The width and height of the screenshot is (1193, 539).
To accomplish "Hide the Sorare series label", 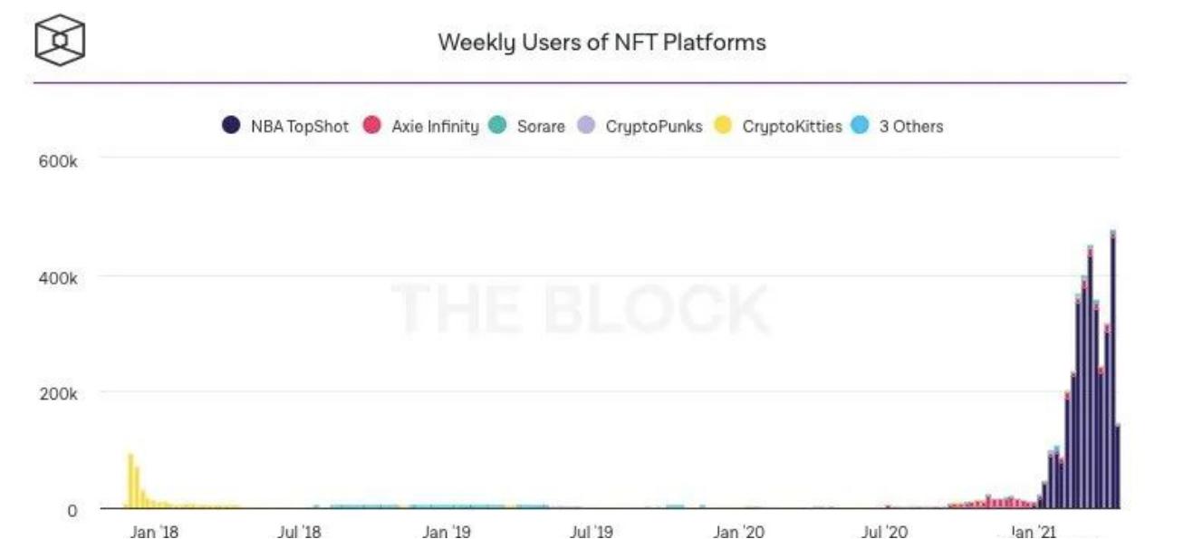I will pos(541,127).
